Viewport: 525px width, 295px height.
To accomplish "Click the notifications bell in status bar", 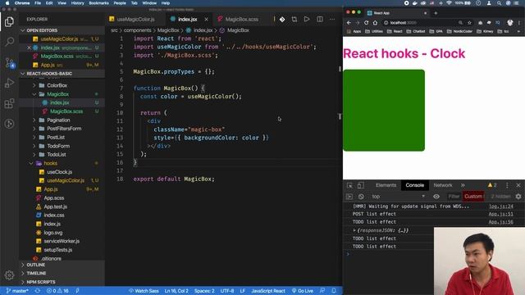I will point(334,291).
